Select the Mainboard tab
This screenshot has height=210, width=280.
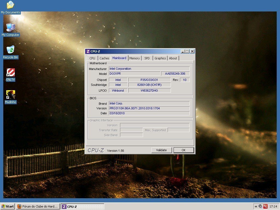coord(119,58)
